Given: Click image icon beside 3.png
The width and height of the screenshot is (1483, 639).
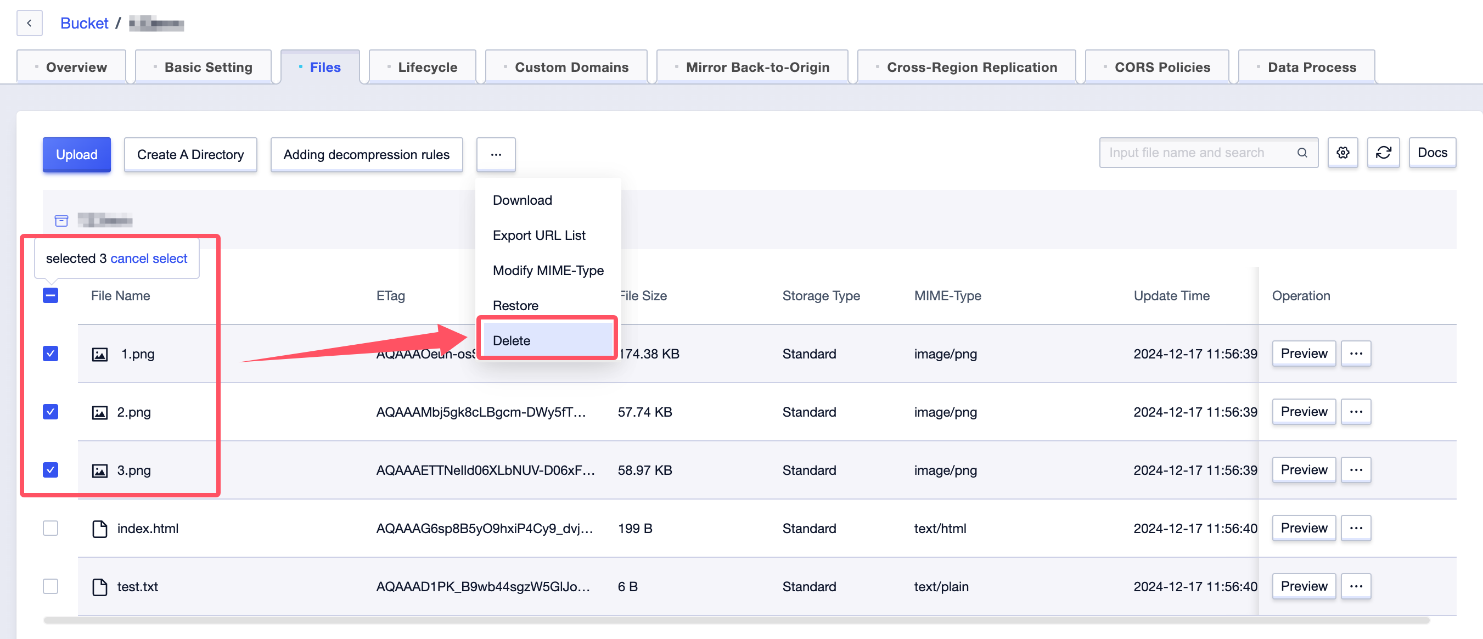Looking at the screenshot, I should pyautogui.click(x=99, y=470).
